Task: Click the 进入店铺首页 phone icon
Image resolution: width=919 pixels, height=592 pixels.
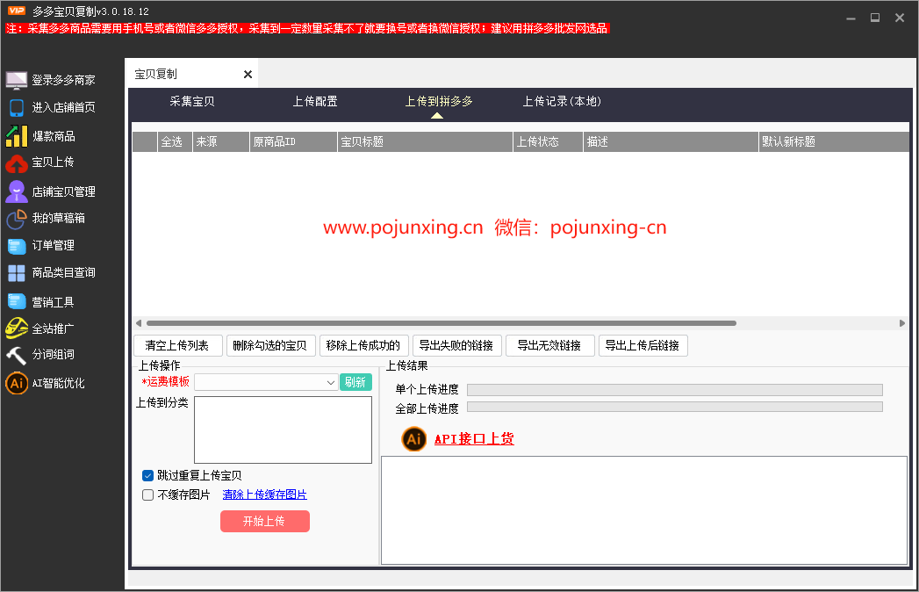Action: pyautogui.click(x=17, y=107)
